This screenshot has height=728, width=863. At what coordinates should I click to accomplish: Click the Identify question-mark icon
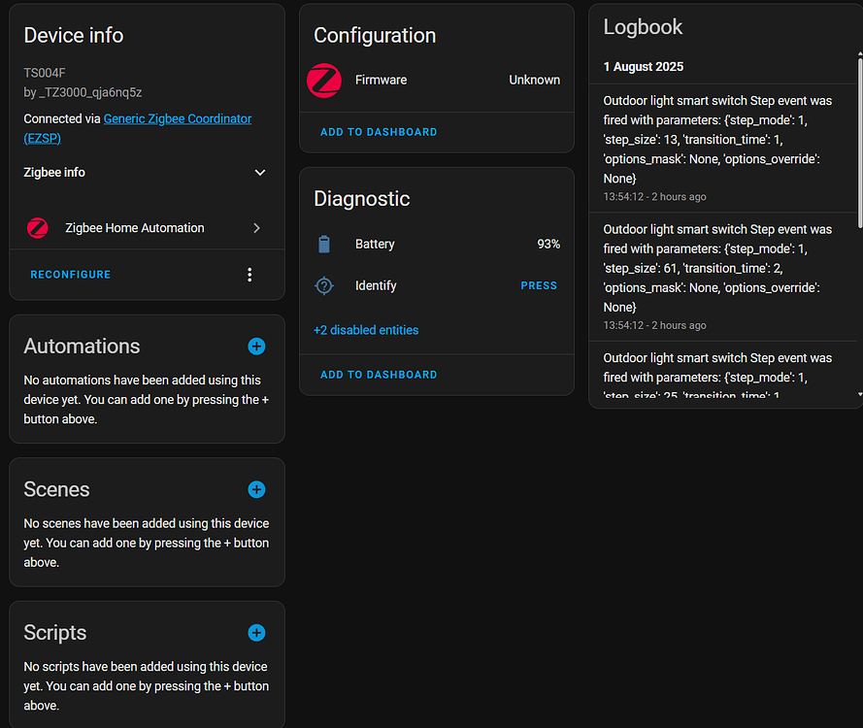click(x=323, y=285)
